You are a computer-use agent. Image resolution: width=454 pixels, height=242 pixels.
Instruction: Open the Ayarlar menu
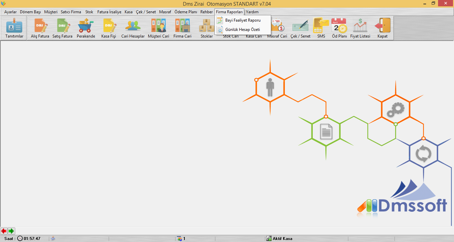(x=10, y=12)
